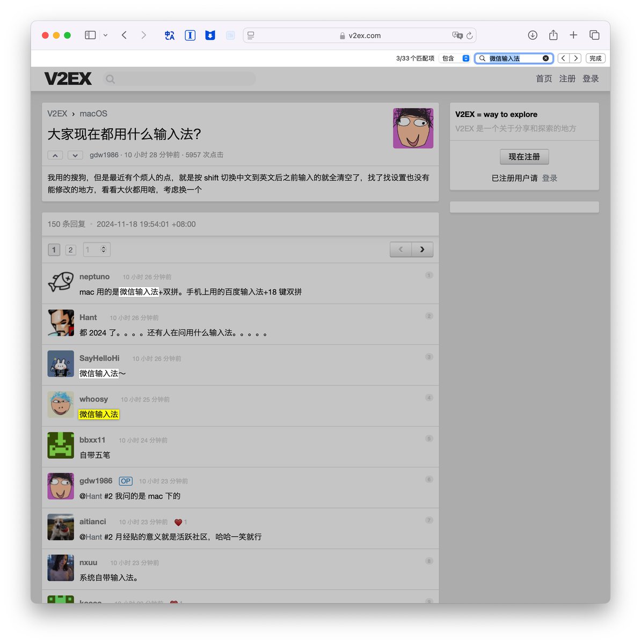This screenshot has height=644, width=641.
Task: Click the reply number 1 badge
Action: click(429, 275)
